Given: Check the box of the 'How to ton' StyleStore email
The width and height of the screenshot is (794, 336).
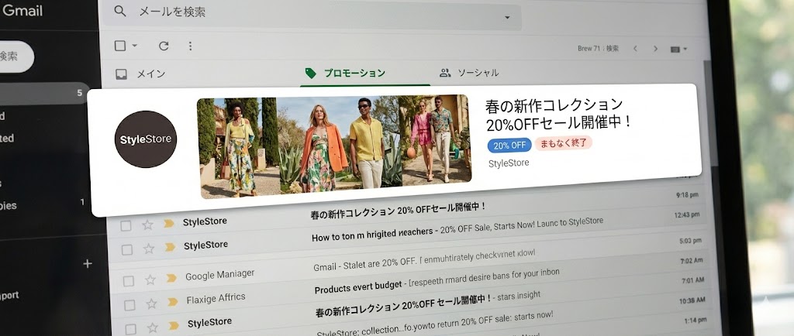Looking at the screenshot, I should [x=126, y=249].
